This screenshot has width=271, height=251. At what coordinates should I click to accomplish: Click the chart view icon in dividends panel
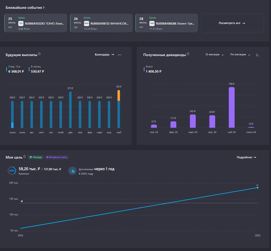point(258,55)
